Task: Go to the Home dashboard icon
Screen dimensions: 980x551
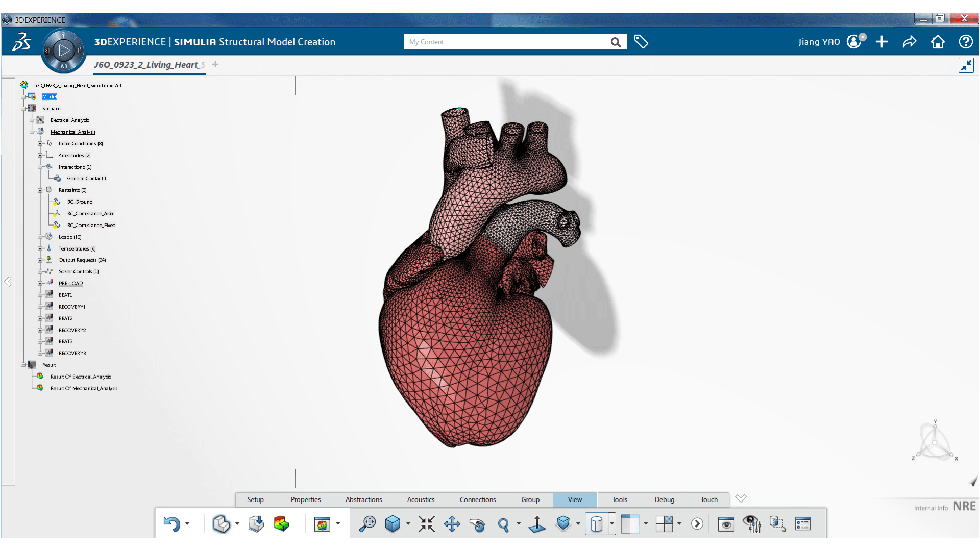Action: coord(938,42)
